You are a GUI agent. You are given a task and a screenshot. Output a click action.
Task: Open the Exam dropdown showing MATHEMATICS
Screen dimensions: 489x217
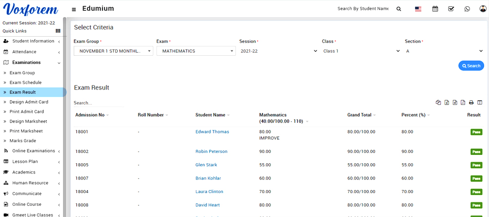click(196, 51)
